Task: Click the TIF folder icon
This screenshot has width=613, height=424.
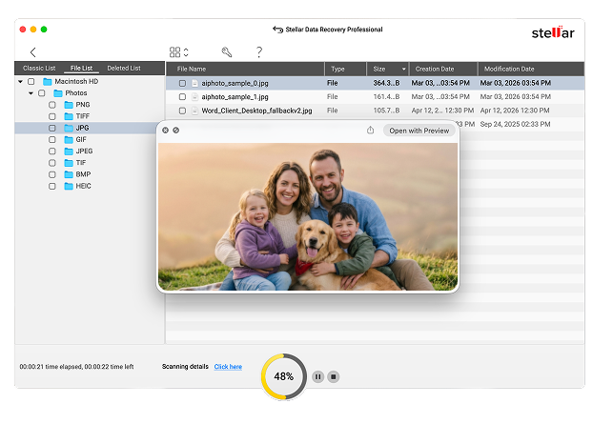Action: coord(69,163)
